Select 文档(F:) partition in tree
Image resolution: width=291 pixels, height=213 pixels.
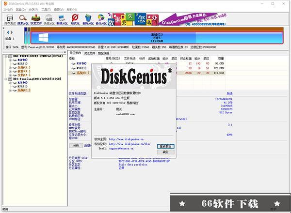click(x=24, y=75)
